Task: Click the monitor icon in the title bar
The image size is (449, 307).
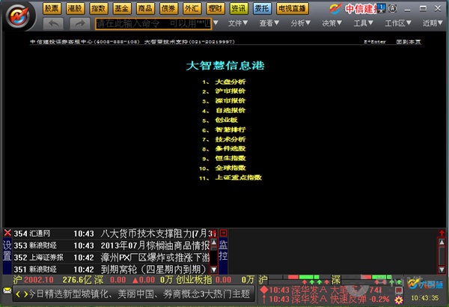Action: pyautogui.click(x=381, y=8)
